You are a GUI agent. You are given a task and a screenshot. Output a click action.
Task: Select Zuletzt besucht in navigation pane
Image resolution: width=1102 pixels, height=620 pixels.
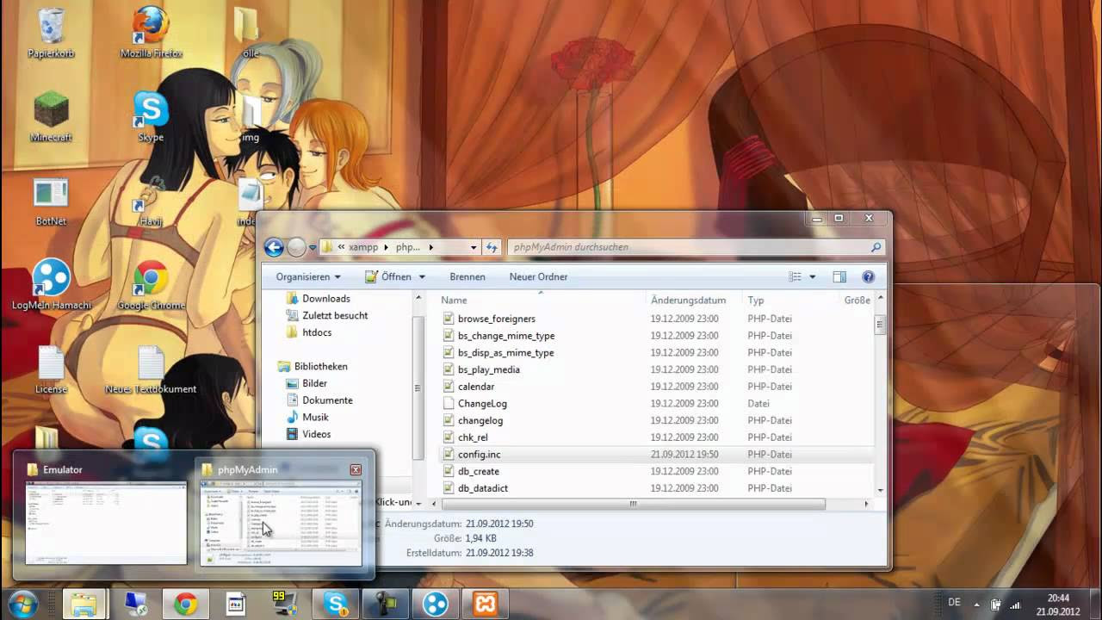[335, 315]
